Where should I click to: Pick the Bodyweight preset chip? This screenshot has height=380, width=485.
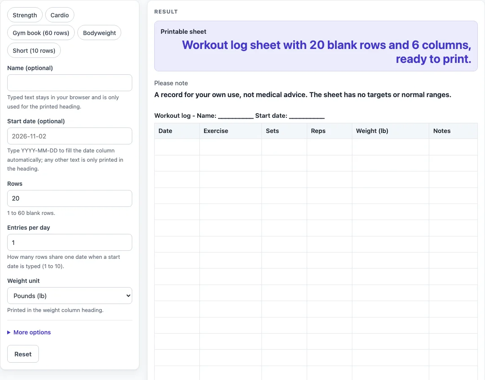point(99,33)
